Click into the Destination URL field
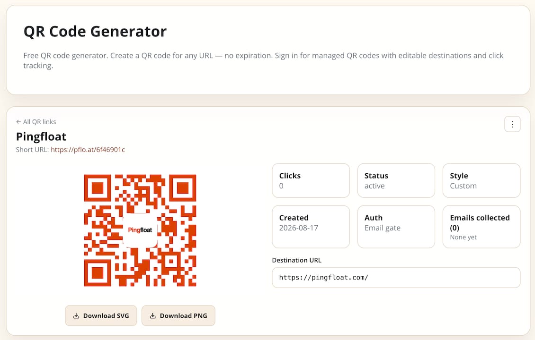Screen dimensions: 535x340 point(396,277)
